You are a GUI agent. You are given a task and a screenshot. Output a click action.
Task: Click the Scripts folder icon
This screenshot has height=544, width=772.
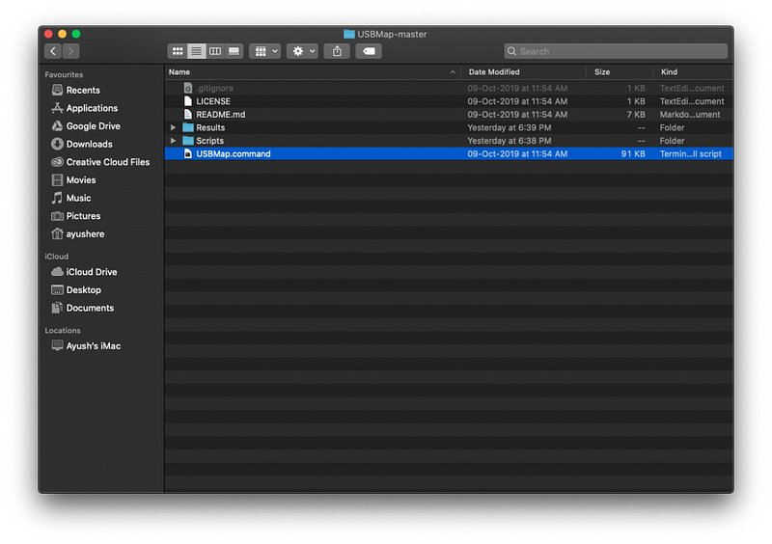[x=188, y=141]
